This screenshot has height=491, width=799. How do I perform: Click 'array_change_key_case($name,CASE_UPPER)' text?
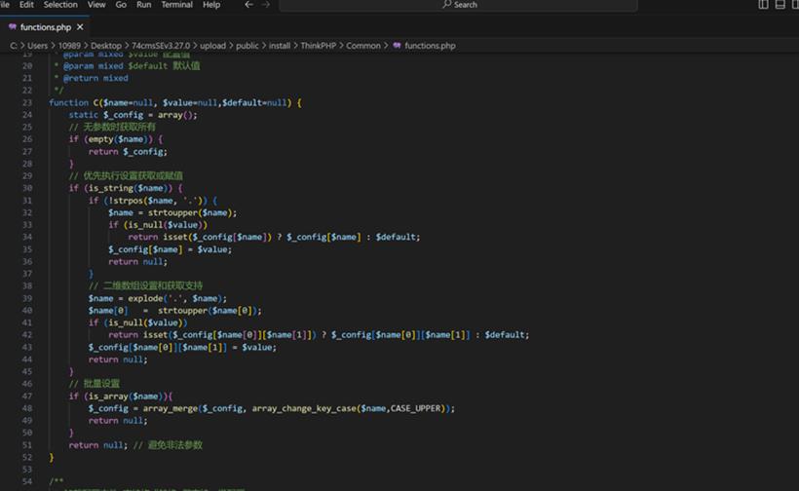click(349, 408)
